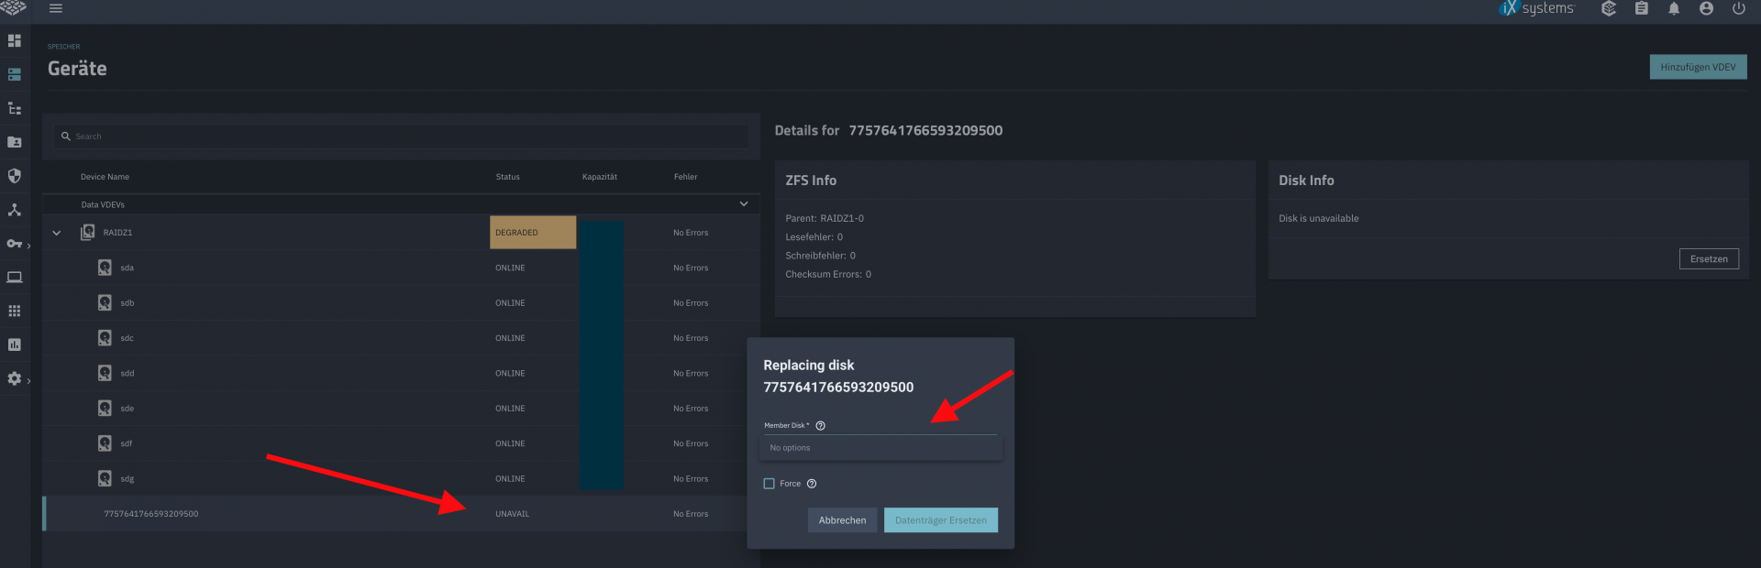Image resolution: width=1761 pixels, height=568 pixels.
Task: Open the Storage sidebar icon
Action: click(x=15, y=74)
